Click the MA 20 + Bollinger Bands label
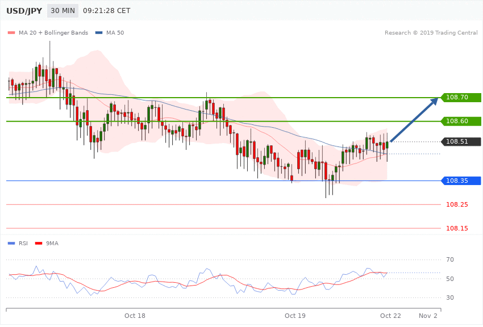Image resolution: width=483 pixels, height=327 pixels. tap(53, 32)
